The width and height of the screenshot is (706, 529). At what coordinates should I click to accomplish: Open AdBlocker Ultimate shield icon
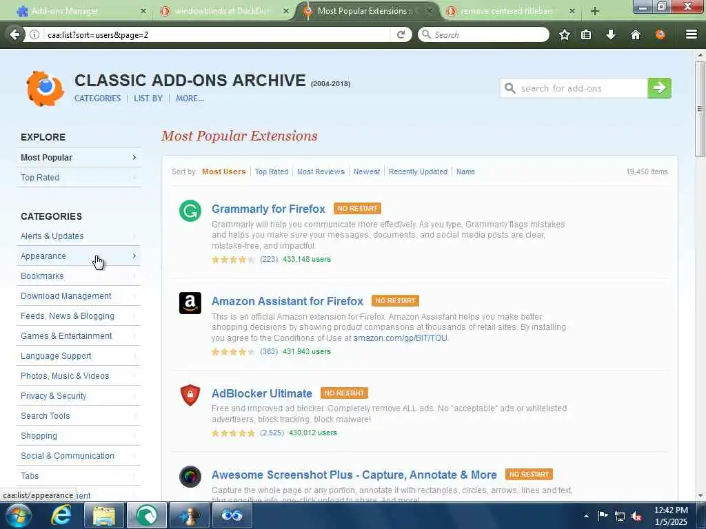coord(190,395)
